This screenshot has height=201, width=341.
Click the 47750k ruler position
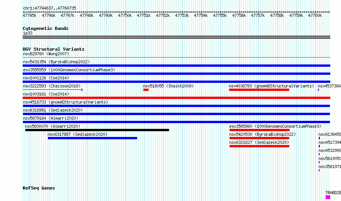[x=125, y=15]
